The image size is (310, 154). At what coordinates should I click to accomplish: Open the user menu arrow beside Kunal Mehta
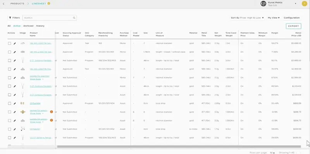pos(296,3)
